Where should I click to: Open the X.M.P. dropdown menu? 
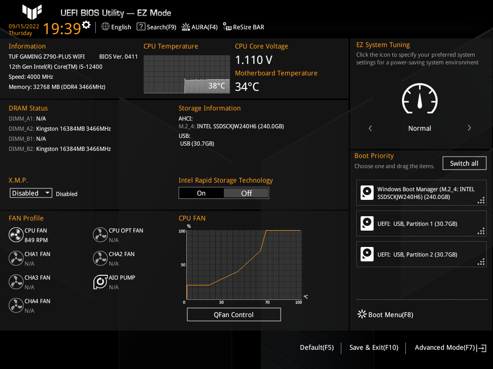coord(30,193)
